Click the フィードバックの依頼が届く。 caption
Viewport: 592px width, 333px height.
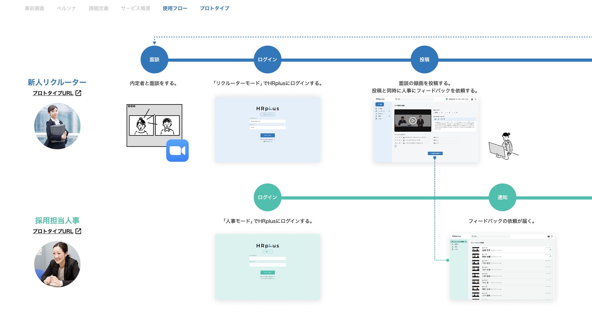pos(502,221)
